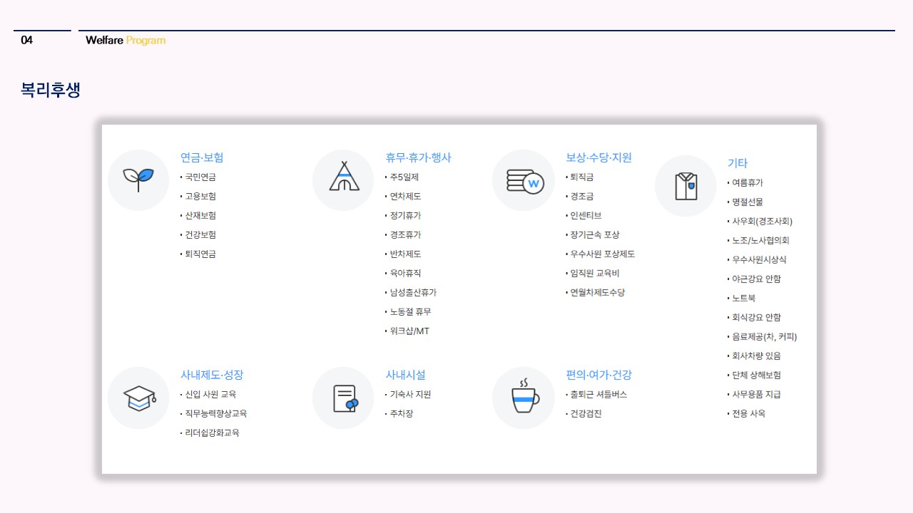Select the 04 page number label

click(x=26, y=40)
